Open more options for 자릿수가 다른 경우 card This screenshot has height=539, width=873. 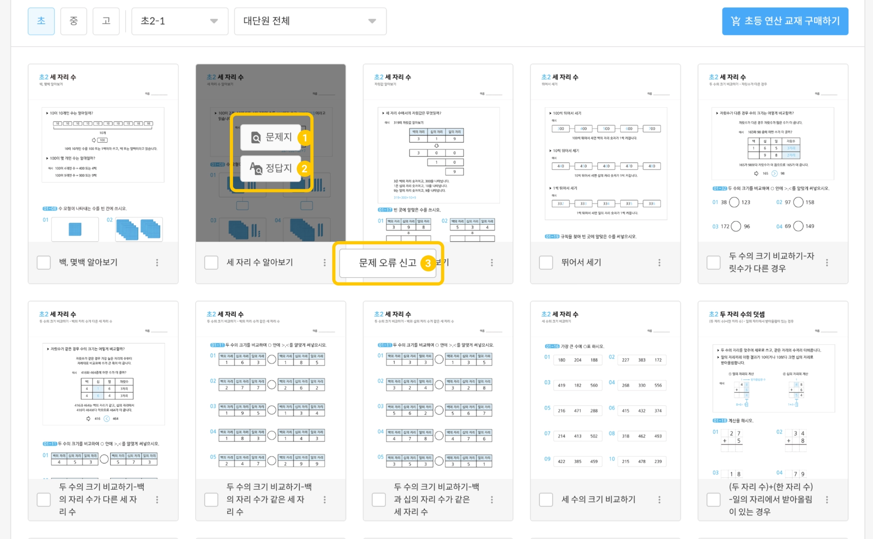(826, 263)
